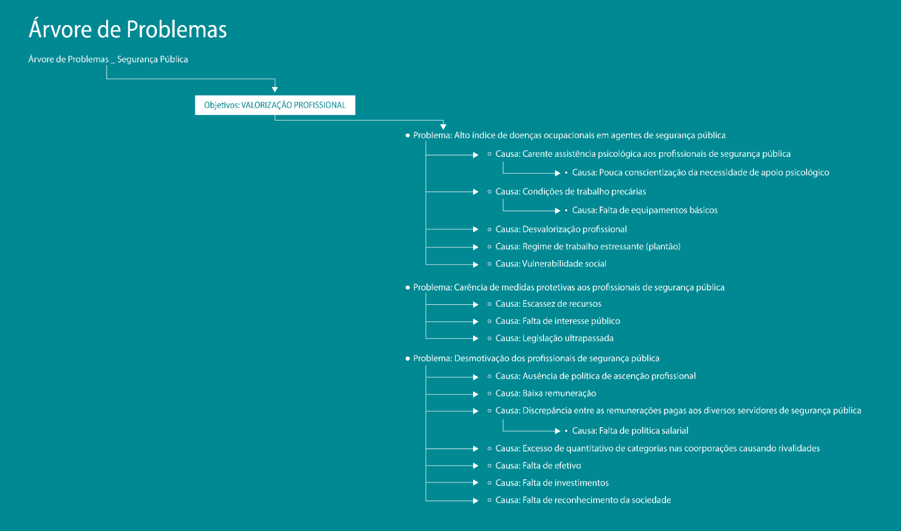Select problem 'Carência de medidas protetivas'
Image resolution: width=901 pixels, height=531 pixels.
(x=568, y=287)
